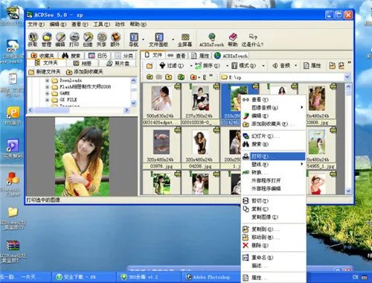Switch to the 照片盘 tab
372x283 pixels.
(x=118, y=63)
